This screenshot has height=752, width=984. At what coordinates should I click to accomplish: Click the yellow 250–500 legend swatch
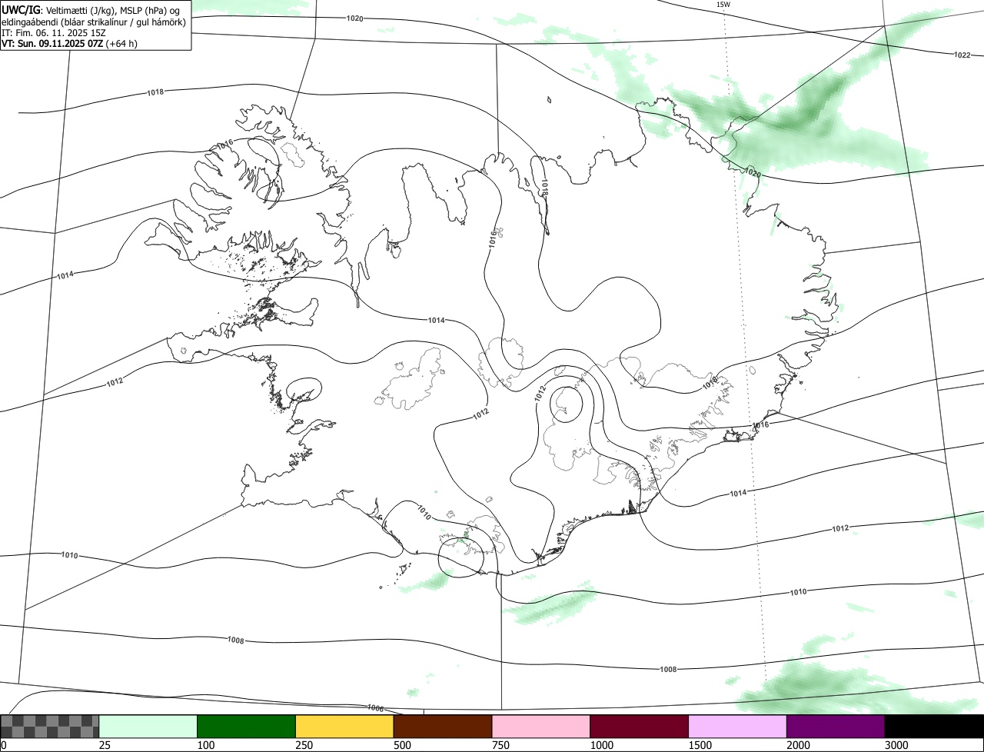tap(345, 727)
